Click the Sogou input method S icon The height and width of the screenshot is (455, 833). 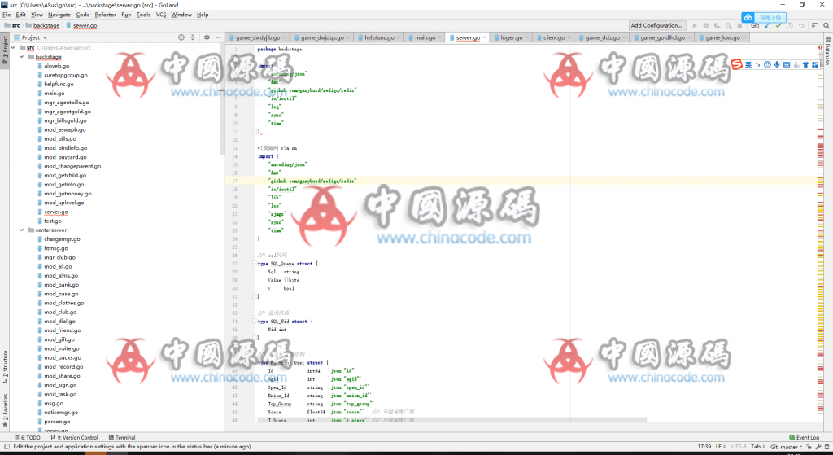(x=736, y=64)
